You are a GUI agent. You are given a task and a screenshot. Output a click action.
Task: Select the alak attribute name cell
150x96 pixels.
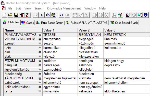(x=23, y=56)
